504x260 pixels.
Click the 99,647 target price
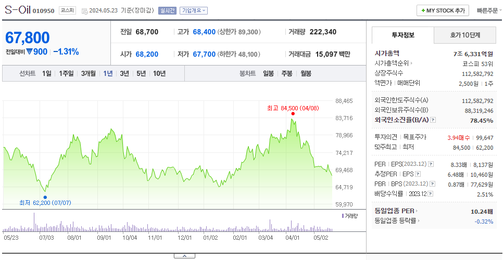[483, 138]
